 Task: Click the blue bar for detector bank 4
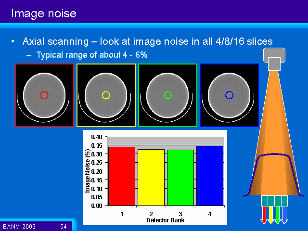click(x=209, y=176)
